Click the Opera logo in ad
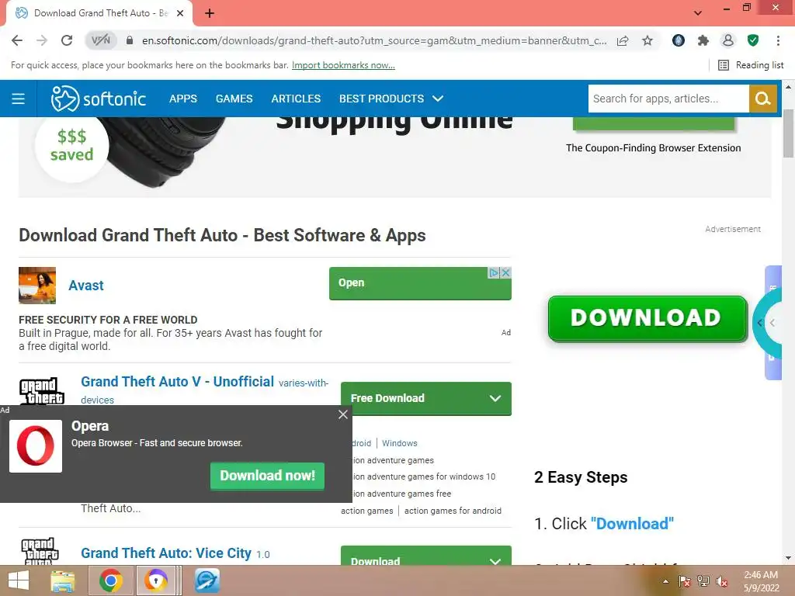Screen dimensions: 795x596 click(x=36, y=446)
